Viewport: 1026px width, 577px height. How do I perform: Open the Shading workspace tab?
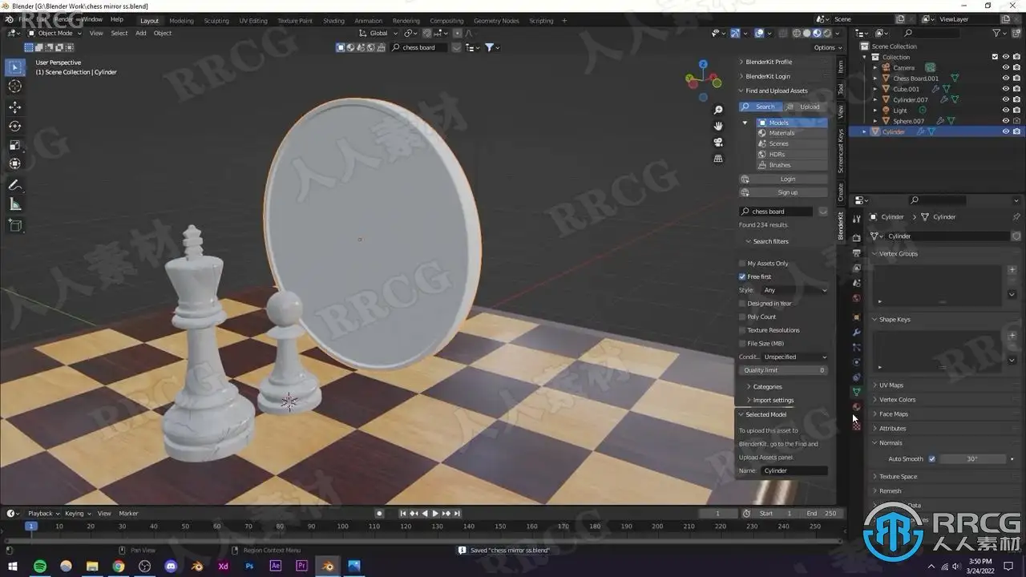(x=333, y=21)
